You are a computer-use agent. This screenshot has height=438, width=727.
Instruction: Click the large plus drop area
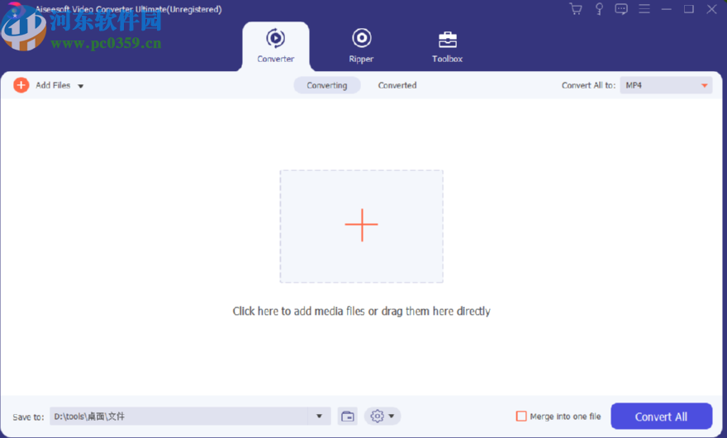(362, 226)
